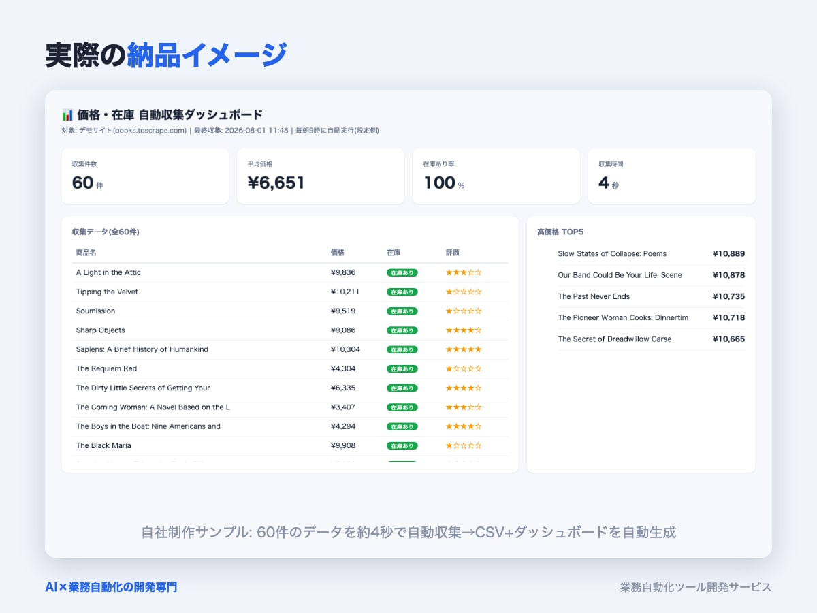Click the 評価 column header
The width and height of the screenshot is (817, 613).
pyautogui.click(x=453, y=253)
